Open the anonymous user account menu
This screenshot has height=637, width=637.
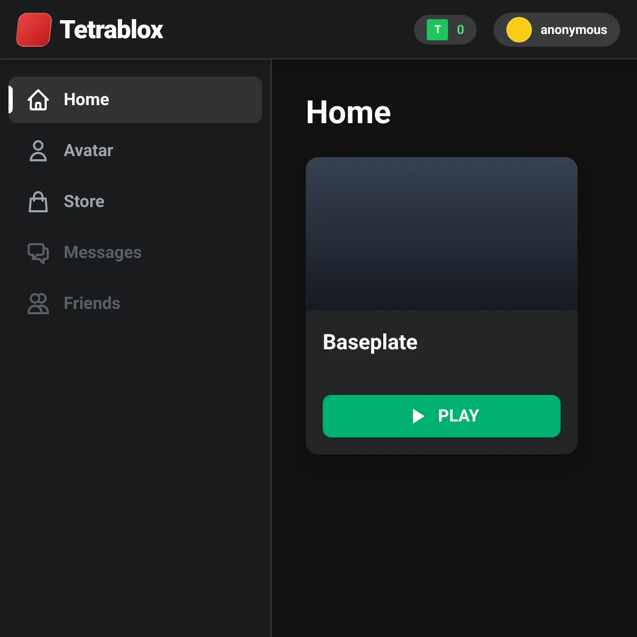coord(557,30)
